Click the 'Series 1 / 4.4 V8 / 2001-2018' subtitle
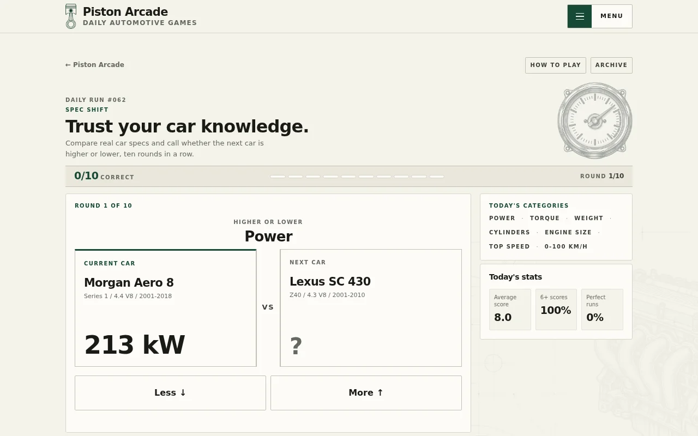The image size is (698, 436). (128, 296)
